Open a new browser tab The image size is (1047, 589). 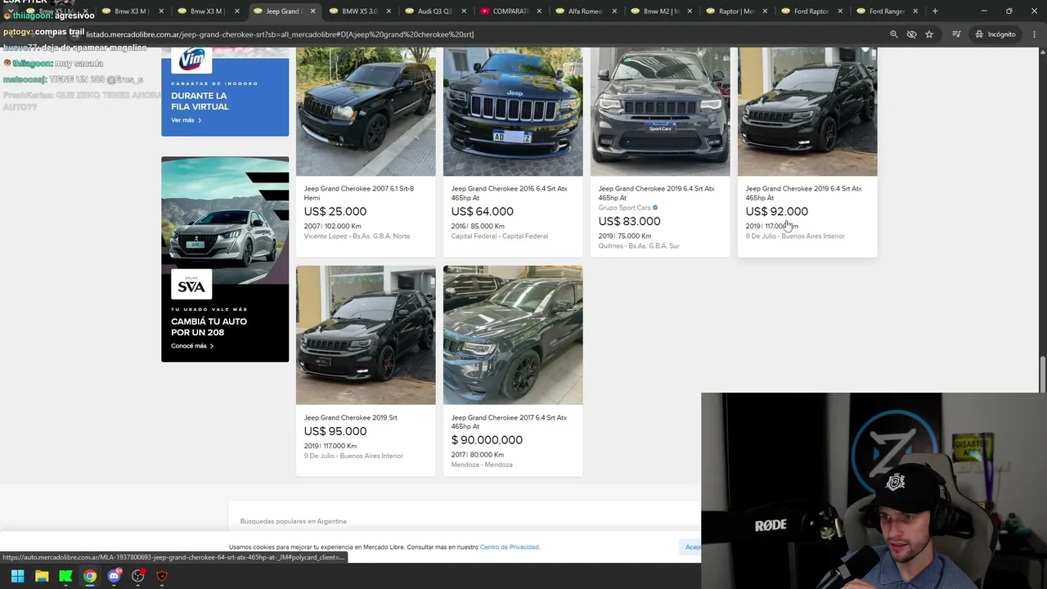tap(935, 11)
